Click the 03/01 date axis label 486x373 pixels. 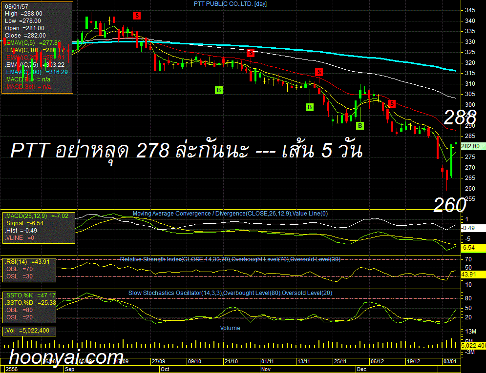(450, 362)
